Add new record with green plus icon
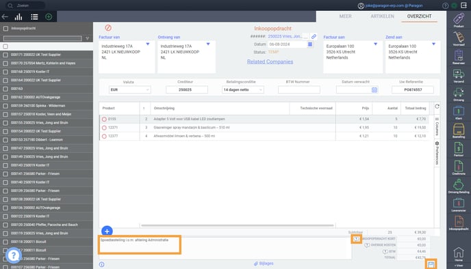 (x=49, y=17)
